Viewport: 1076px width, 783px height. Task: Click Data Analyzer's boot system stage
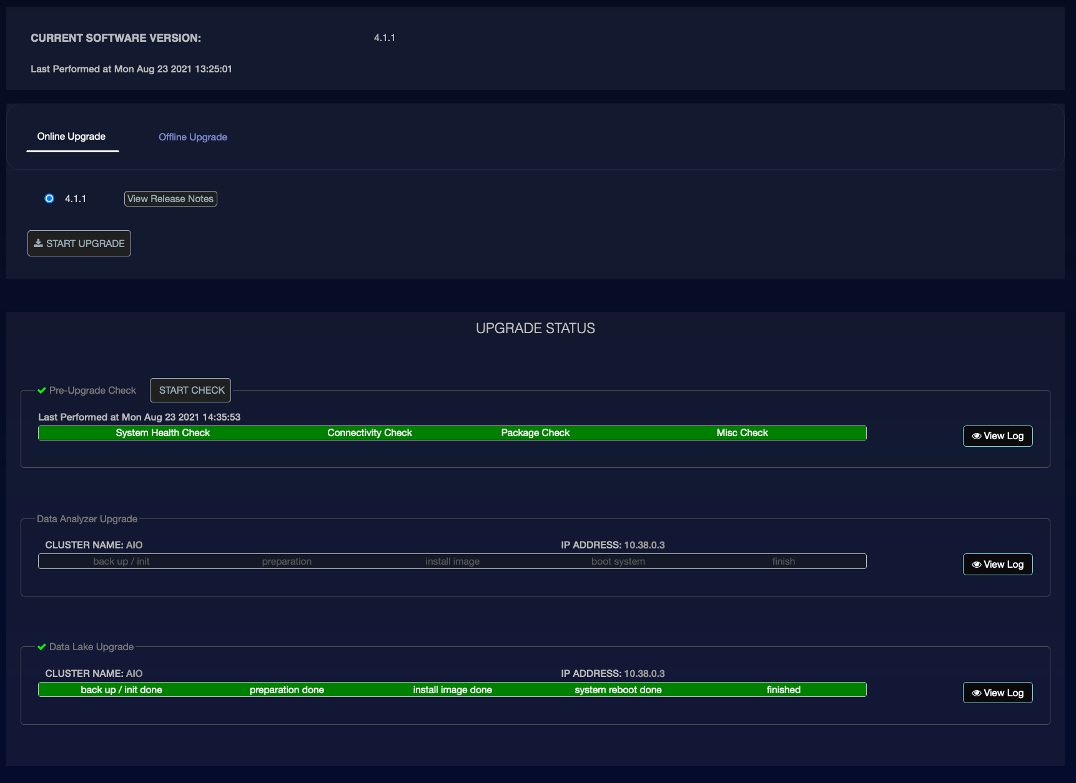click(618, 562)
